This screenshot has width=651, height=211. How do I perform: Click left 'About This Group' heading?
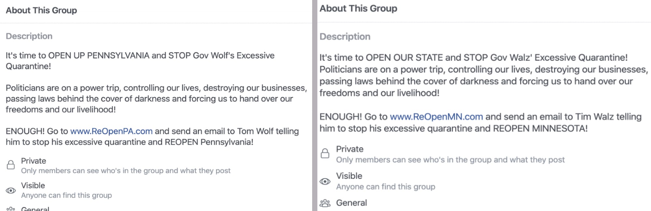41,10
